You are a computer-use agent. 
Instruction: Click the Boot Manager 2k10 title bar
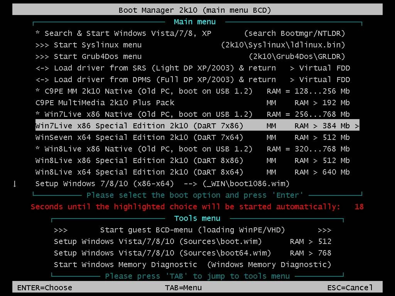tap(197, 10)
